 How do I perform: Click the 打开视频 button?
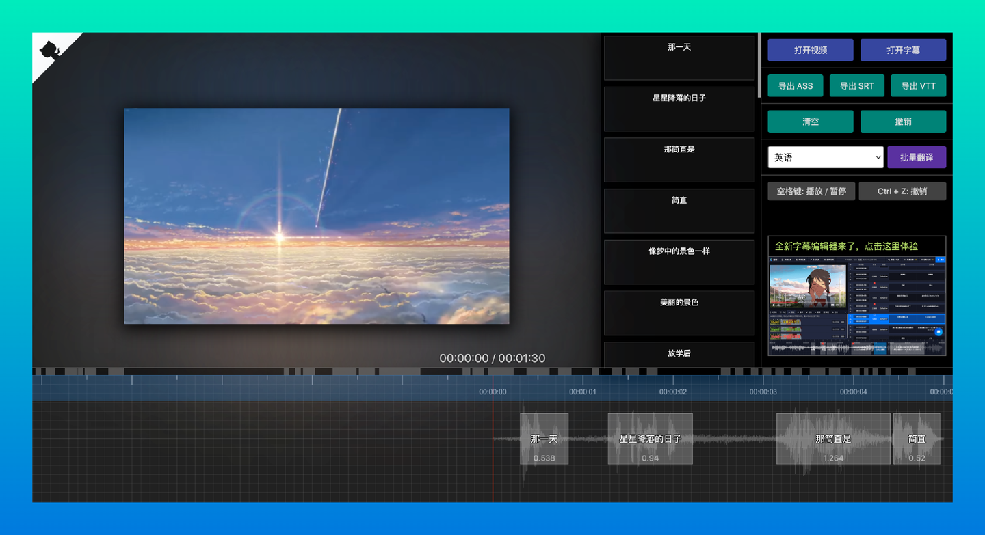[x=811, y=50]
